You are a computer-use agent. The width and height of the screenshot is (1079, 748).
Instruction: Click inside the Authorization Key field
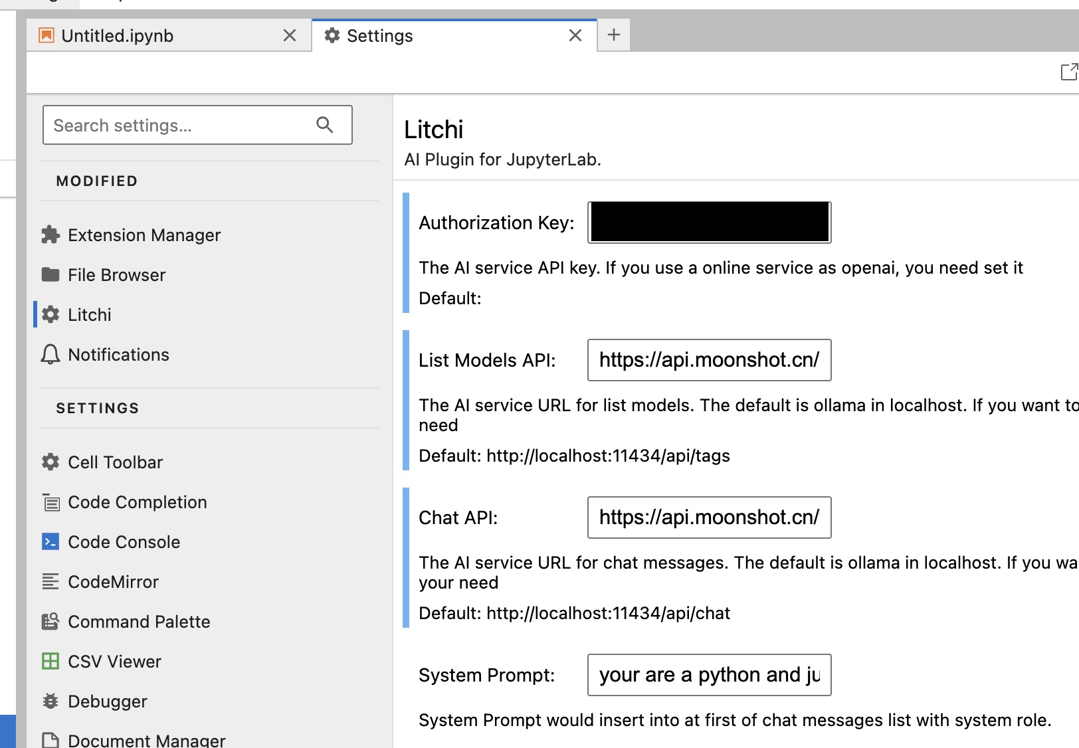point(708,222)
